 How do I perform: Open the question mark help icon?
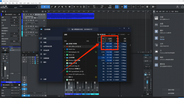[x=138, y=7]
